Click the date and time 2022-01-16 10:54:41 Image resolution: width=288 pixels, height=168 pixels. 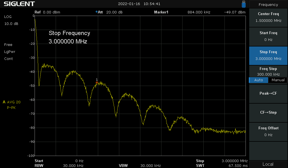click(139, 4)
